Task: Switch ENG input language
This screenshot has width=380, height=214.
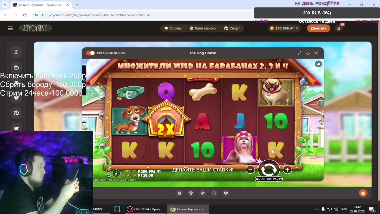Action: pos(343,209)
